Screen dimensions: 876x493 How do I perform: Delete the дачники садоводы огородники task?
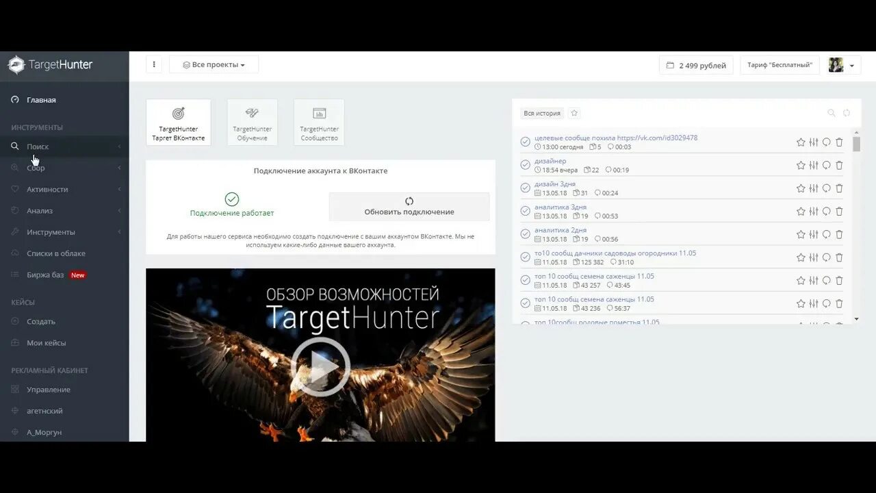[839, 257]
